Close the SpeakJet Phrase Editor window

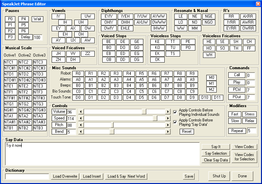tap(258, 4)
